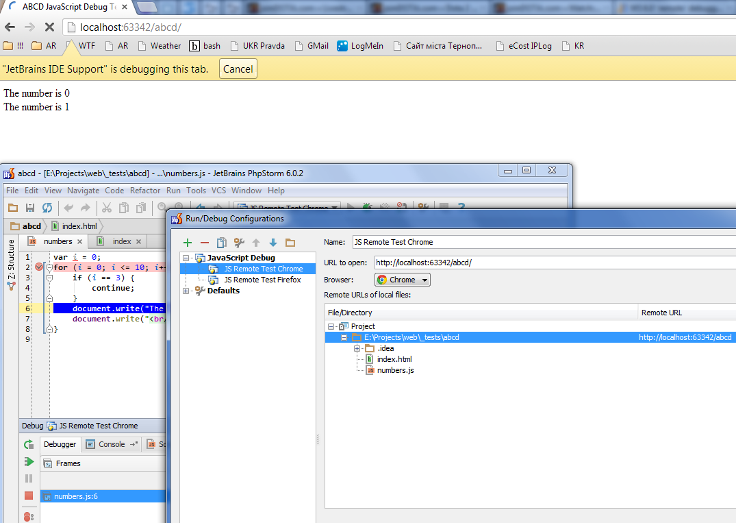
Task: Open the Run menu in PhpStorm
Action: pyautogui.click(x=173, y=191)
